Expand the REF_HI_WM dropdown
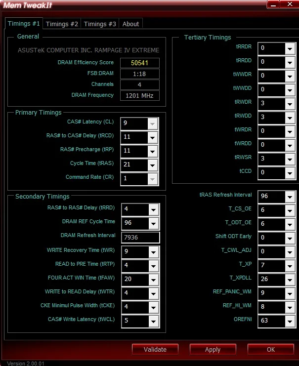 (x=290, y=307)
